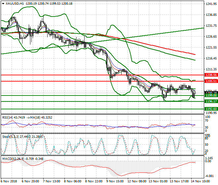Click the 1231.75 price axis value

tap(211, 25)
